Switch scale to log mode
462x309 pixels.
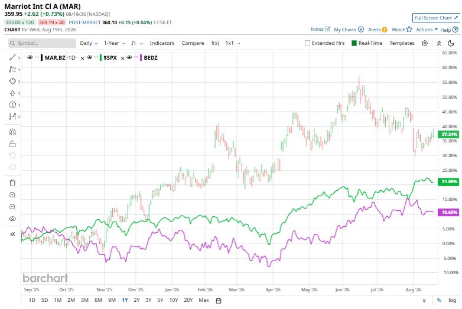click(x=453, y=300)
